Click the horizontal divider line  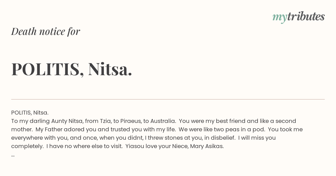[168, 99]
